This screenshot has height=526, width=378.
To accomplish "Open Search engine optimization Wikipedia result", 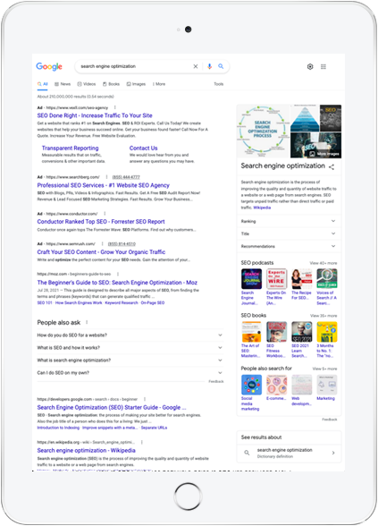I will click(86, 451).
